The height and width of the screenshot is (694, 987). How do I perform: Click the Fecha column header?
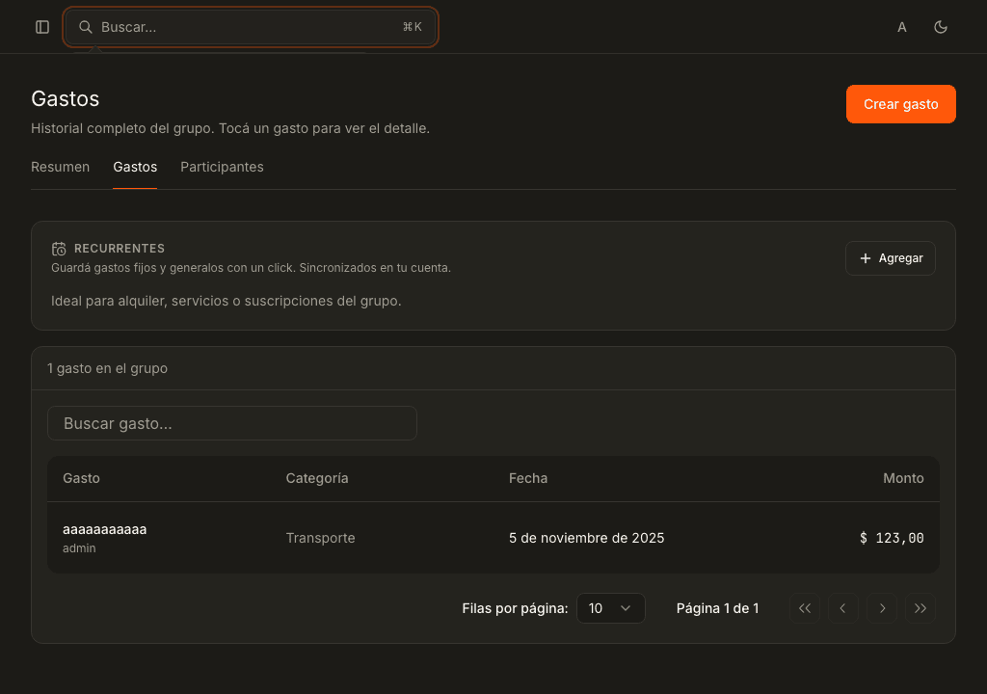pos(528,478)
